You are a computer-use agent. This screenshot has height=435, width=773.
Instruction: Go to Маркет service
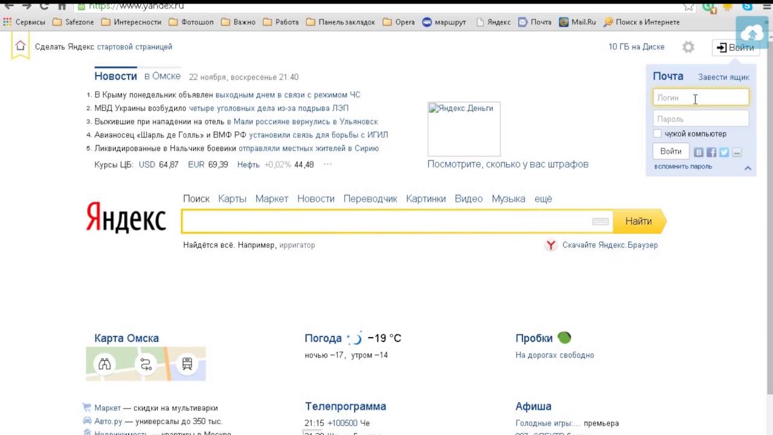(272, 199)
